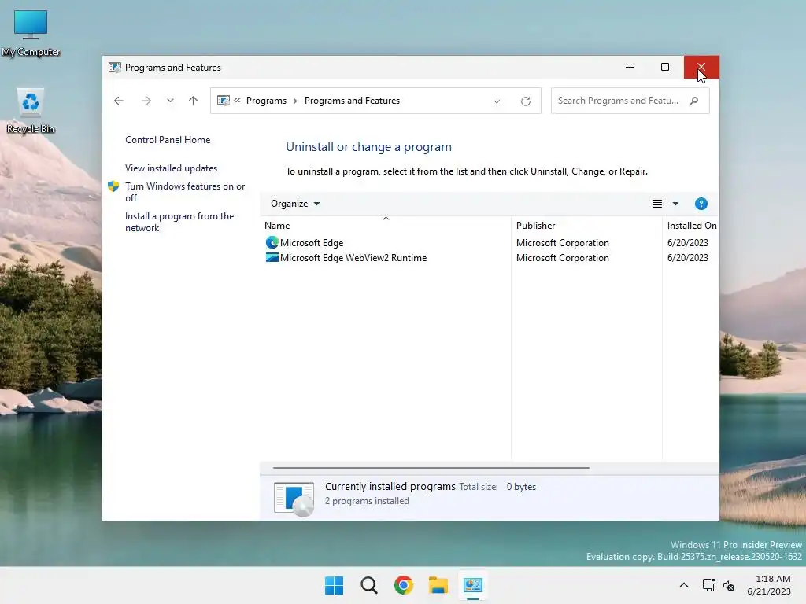The height and width of the screenshot is (604, 806).
Task: Select Microsoft Edge WebView2 Runtime entry
Action: click(353, 258)
